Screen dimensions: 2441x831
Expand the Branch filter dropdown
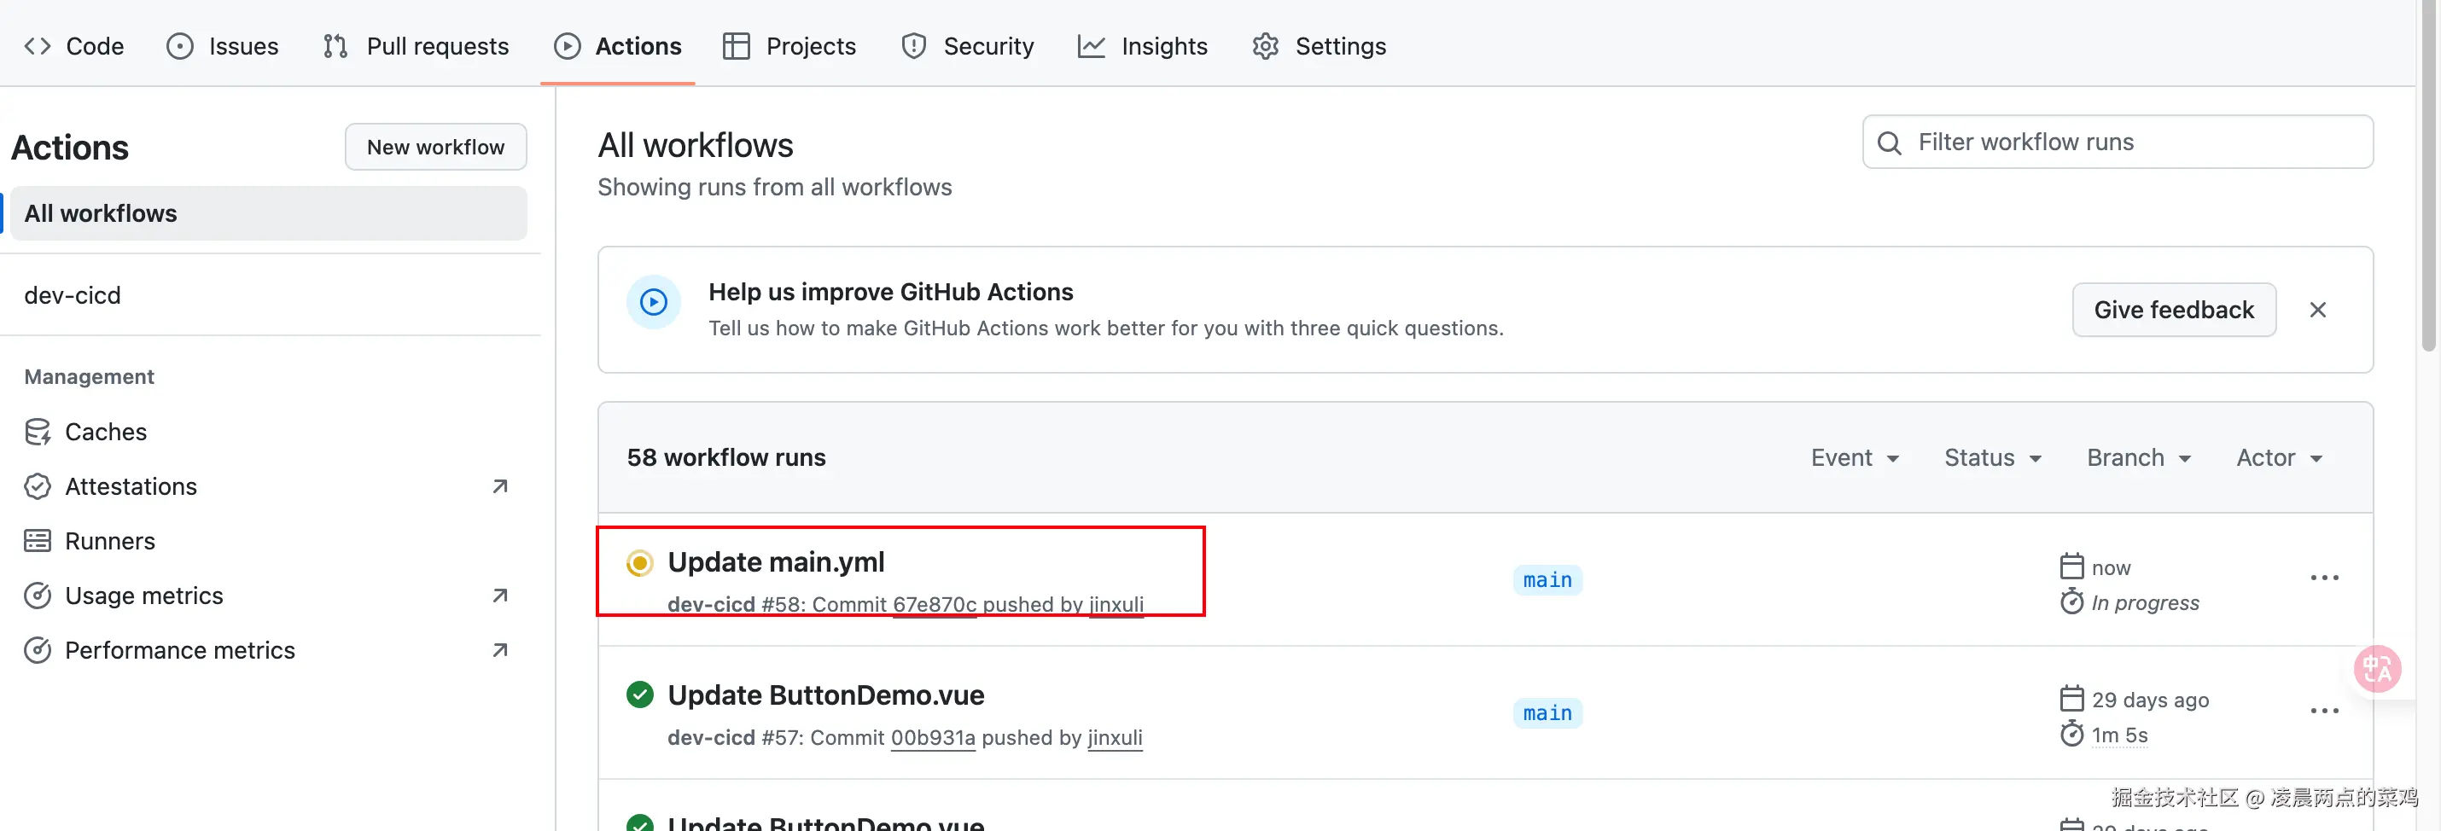pos(2138,457)
